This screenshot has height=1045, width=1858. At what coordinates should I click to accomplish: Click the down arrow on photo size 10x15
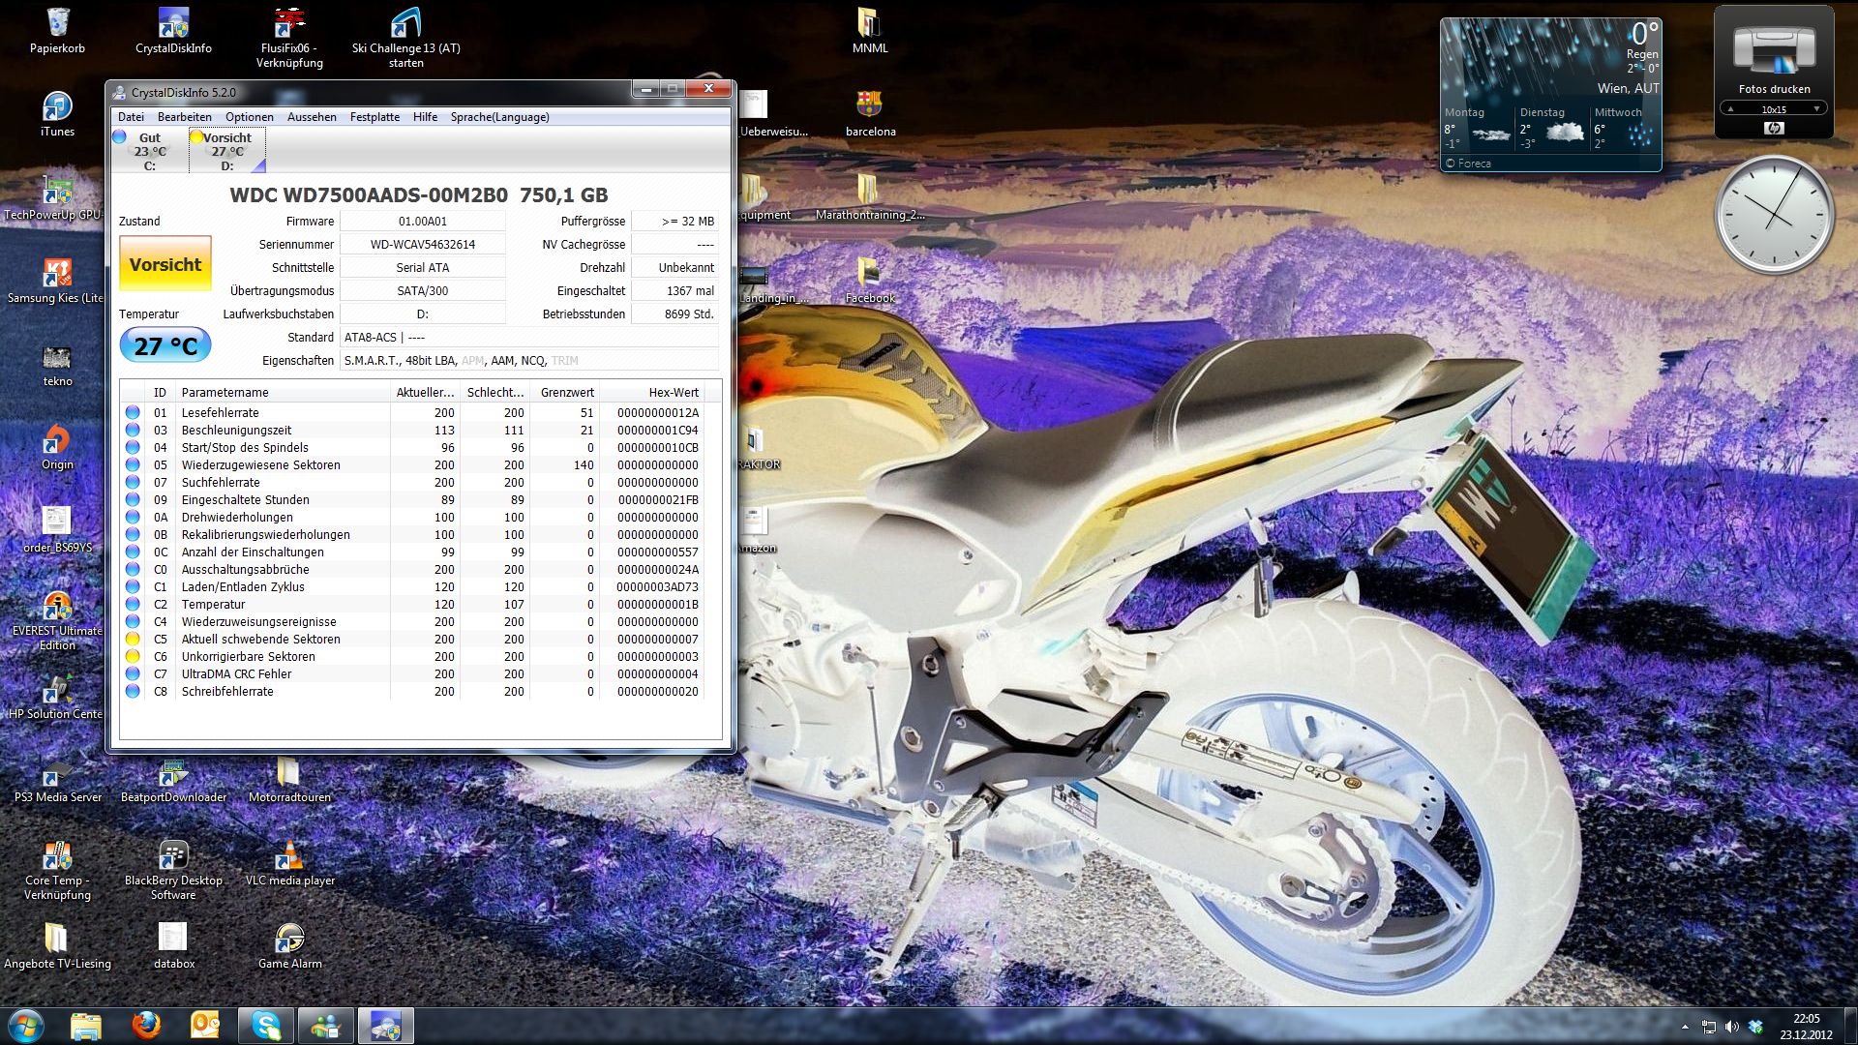tap(1816, 108)
